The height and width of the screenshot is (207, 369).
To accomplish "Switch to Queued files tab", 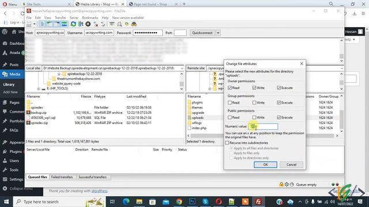I will point(37,177).
